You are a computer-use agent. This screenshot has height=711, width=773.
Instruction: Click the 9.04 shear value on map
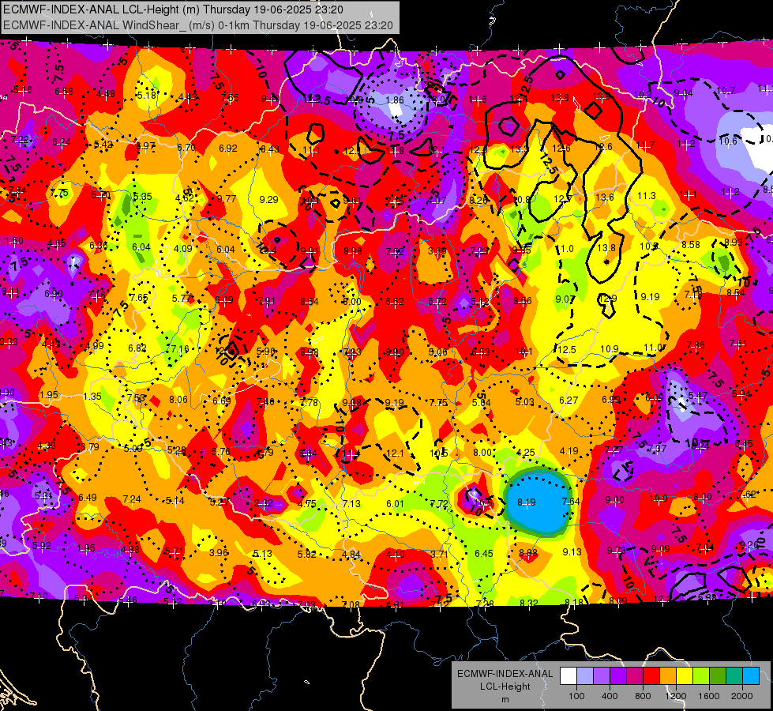(683, 93)
